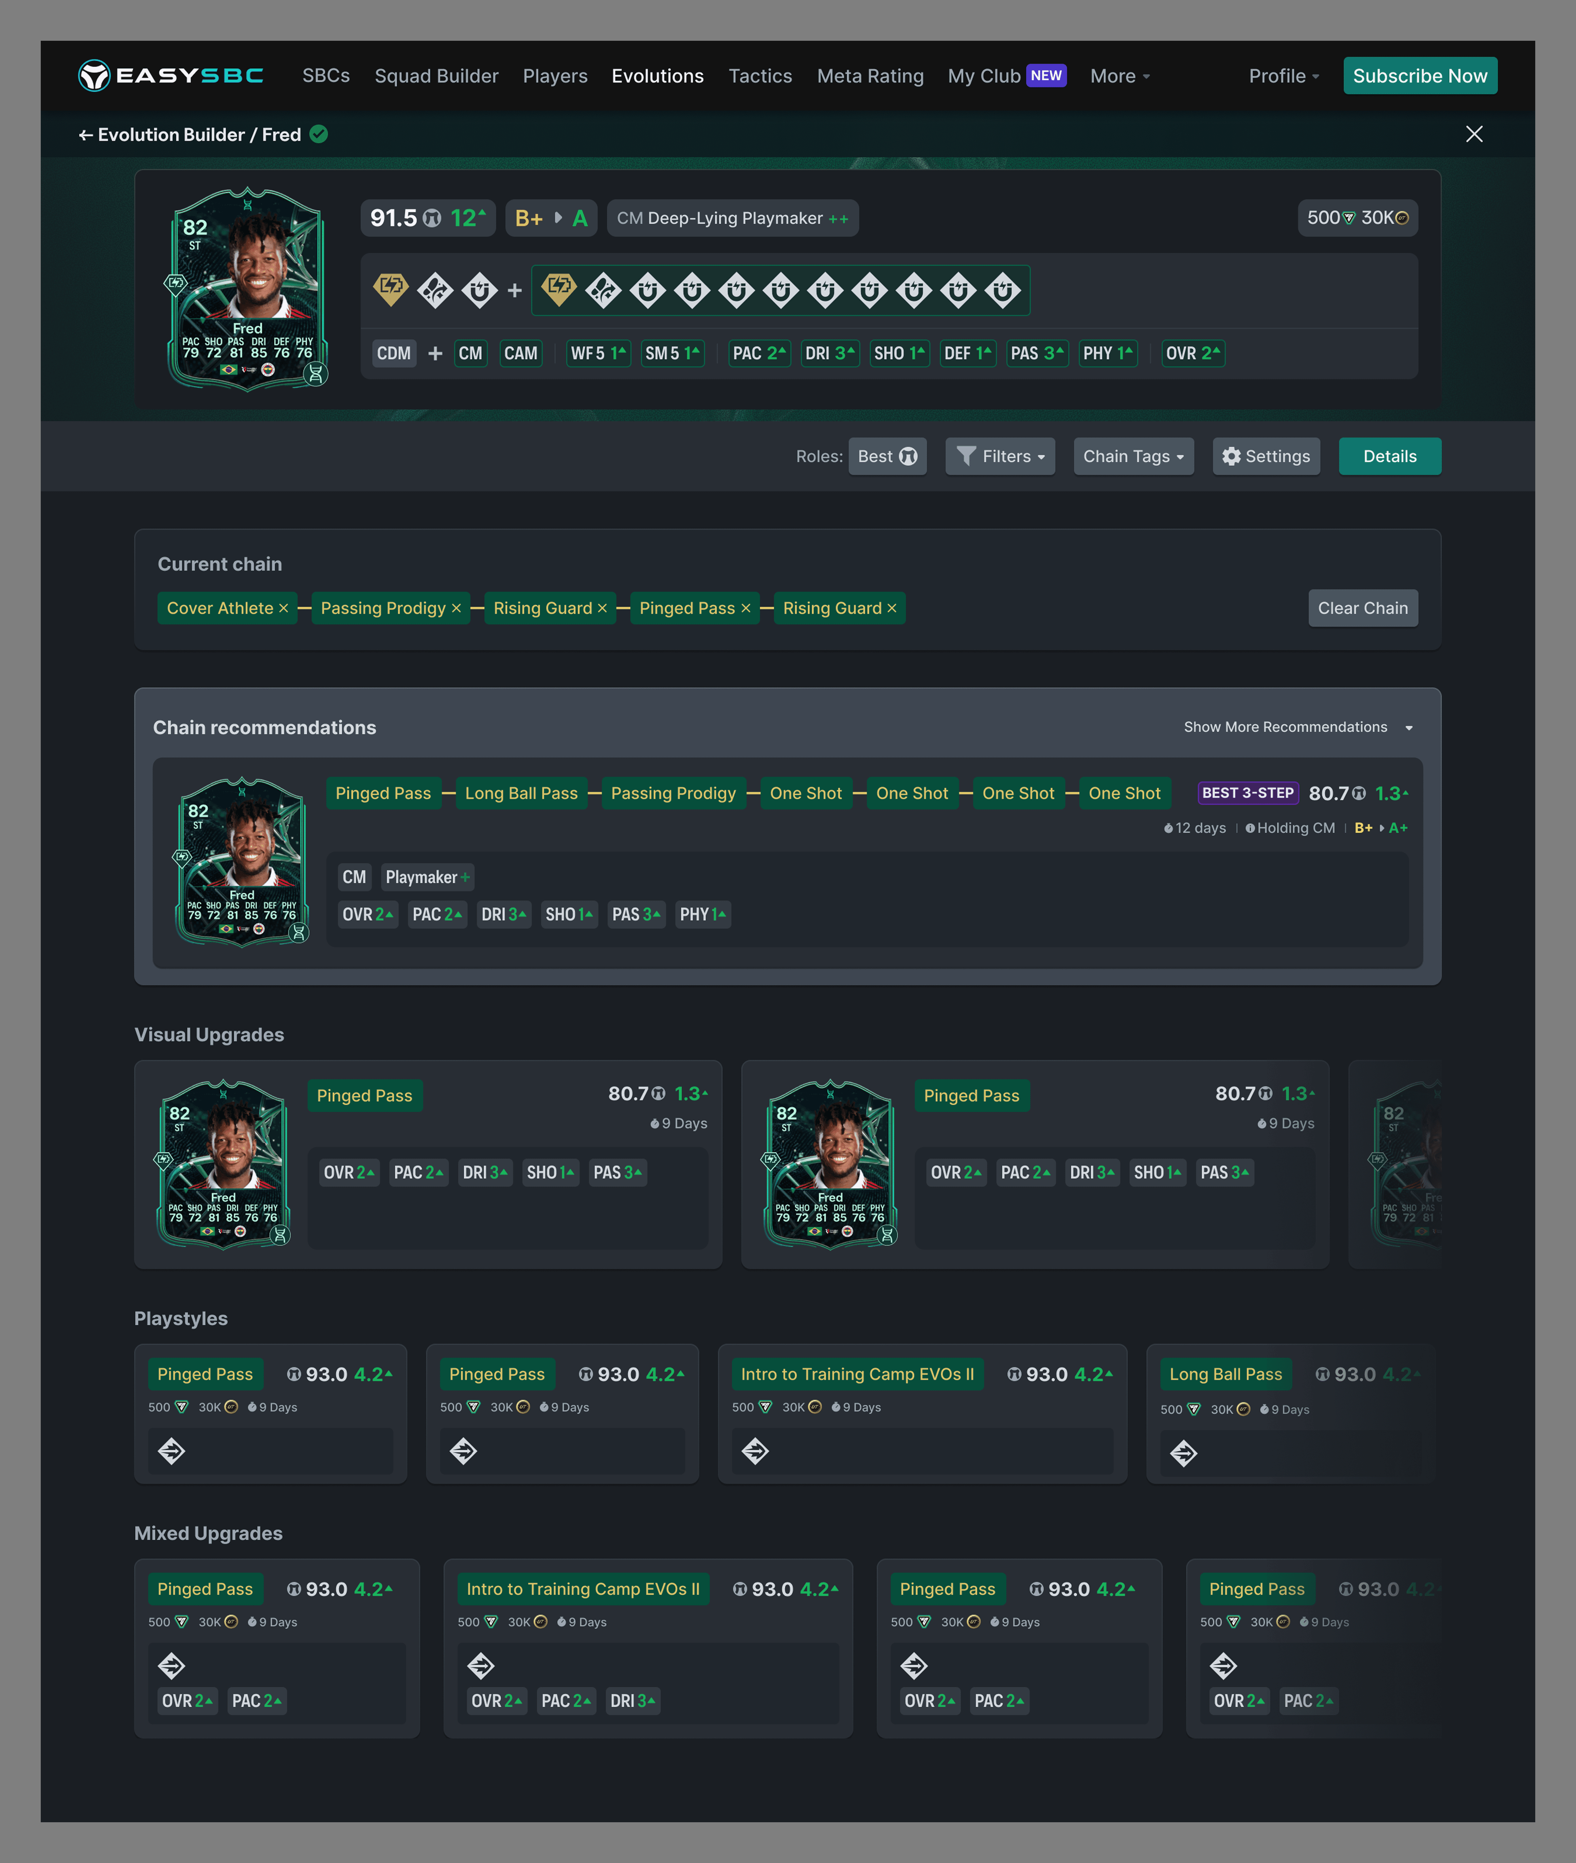This screenshot has width=1576, height=1863.
Task: Click meta rating icon next to 91.5
Action: 431,218
